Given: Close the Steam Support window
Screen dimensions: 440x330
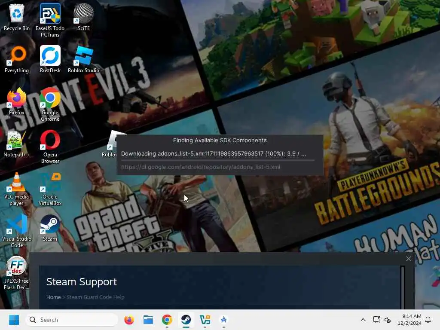Looking at the screenshot, I should click(x=409, y=259).
